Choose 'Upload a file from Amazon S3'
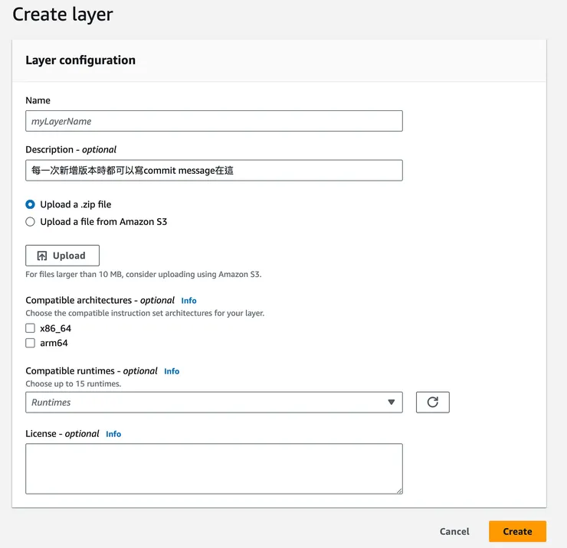 tap(31, 222)
